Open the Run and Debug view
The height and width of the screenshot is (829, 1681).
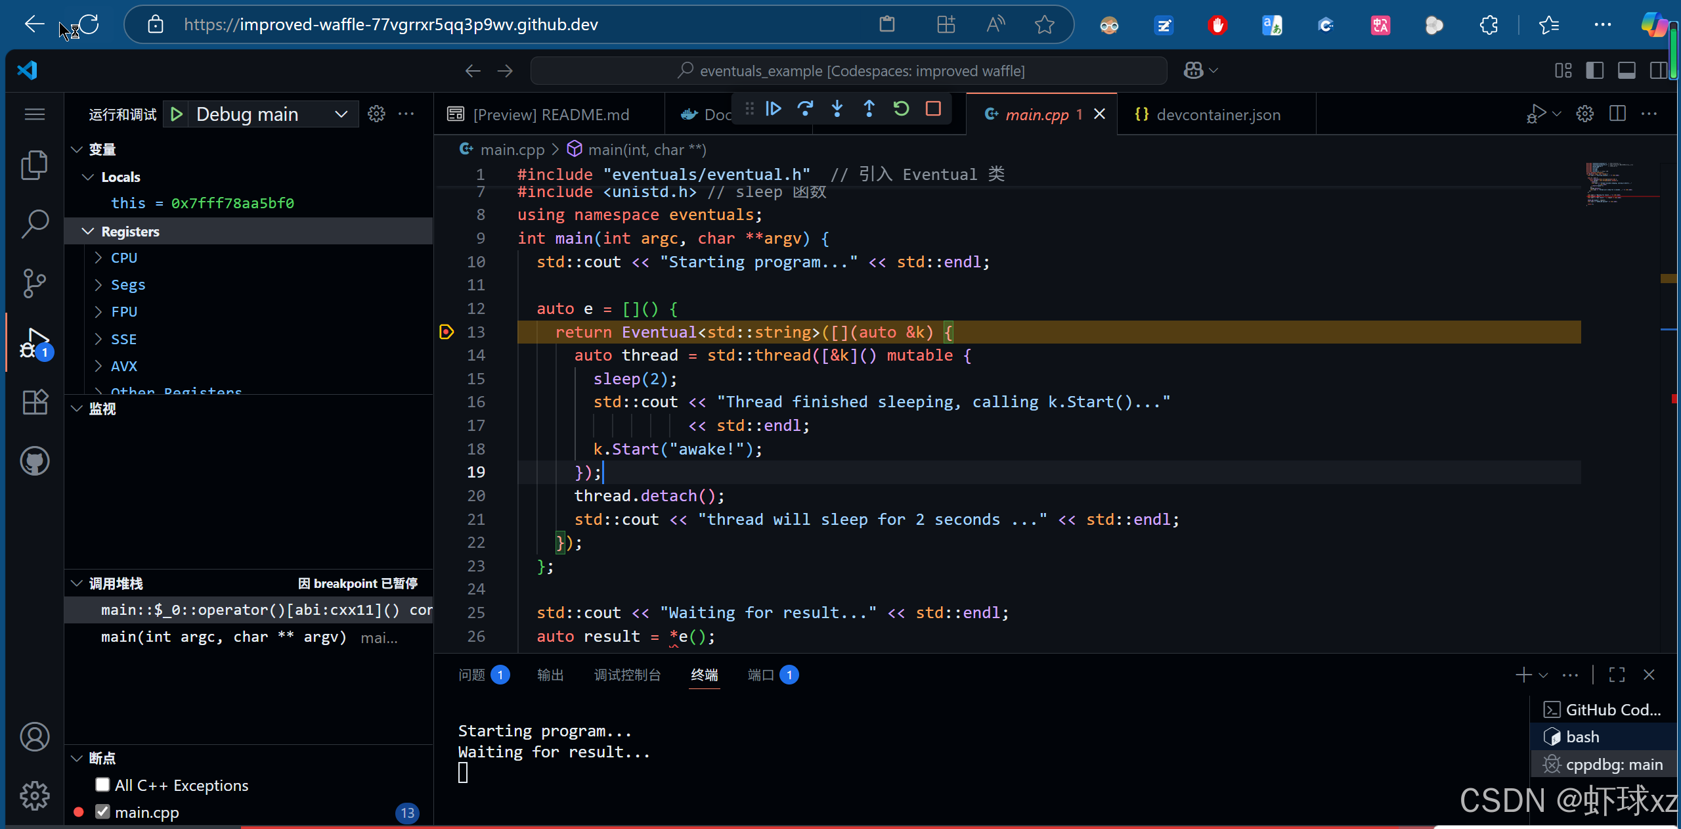tap(35, 343)
